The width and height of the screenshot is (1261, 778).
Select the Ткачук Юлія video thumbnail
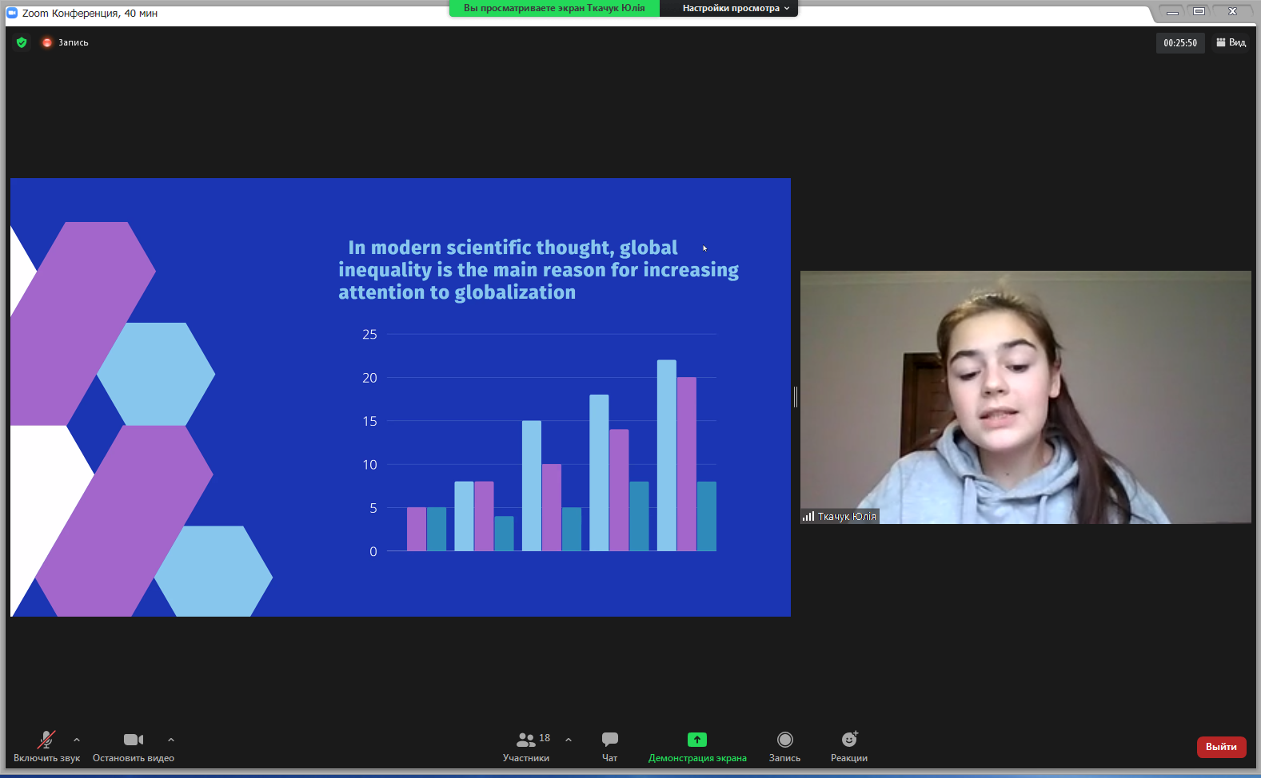pos(1026,397)
